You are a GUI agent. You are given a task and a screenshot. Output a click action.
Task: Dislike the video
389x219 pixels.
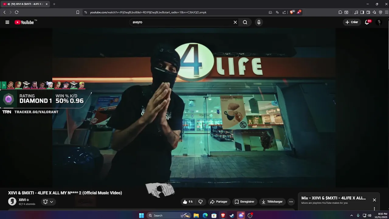click(201, 202)
